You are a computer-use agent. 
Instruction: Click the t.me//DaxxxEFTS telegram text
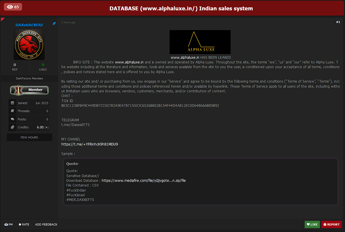(x=75, y=125)
